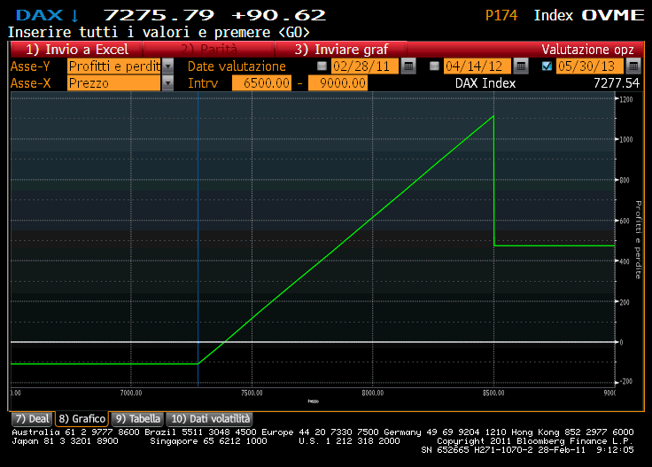652x467 pixels.
Task: Click the 1000 label on profit axis
Action: click(626, 140)
